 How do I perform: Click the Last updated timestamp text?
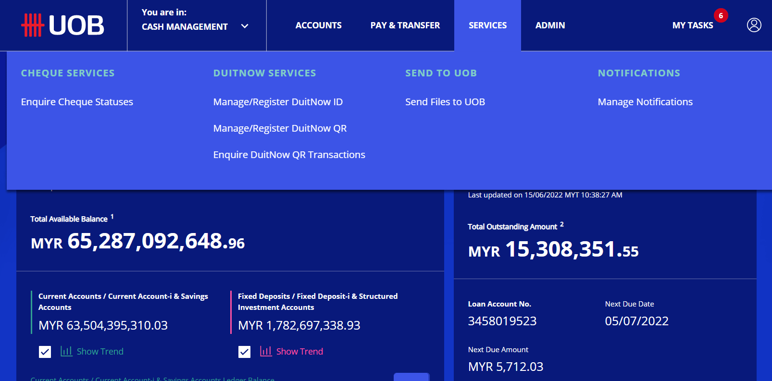545,195
